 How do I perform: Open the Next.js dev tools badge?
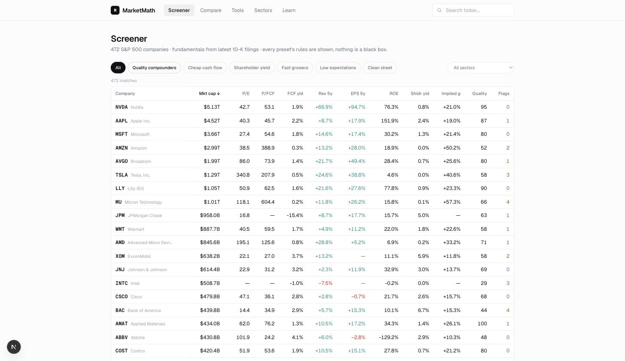pyautogui.click(x=14, y=347)
